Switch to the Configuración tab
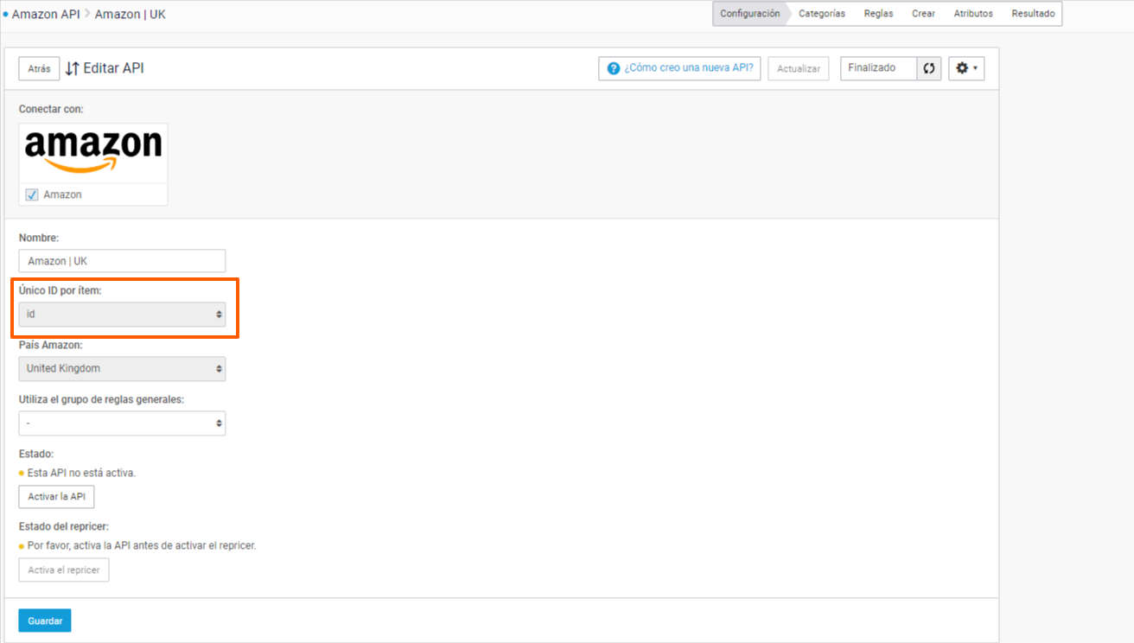1134x643 pixels. click(749, 14)
